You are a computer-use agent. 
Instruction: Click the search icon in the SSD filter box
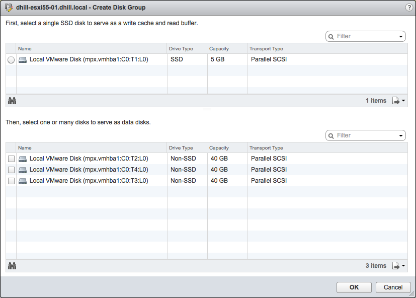[x=331, y=37]
